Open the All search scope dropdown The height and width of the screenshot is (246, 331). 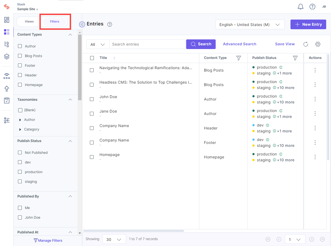tap(98, 44)
